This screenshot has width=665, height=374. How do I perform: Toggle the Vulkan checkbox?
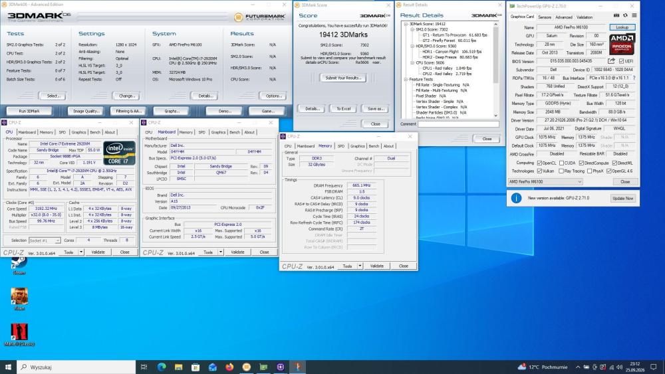point(539,171)
